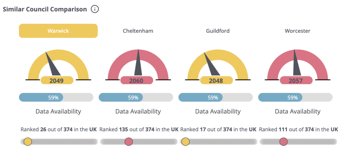
Task: Open the Guildford council comparison
Action: [217, 31]
